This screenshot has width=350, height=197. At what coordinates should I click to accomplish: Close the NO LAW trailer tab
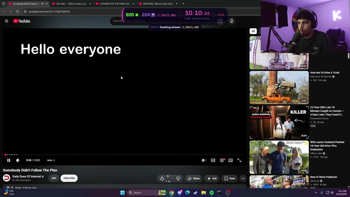(x=90, y=4)
